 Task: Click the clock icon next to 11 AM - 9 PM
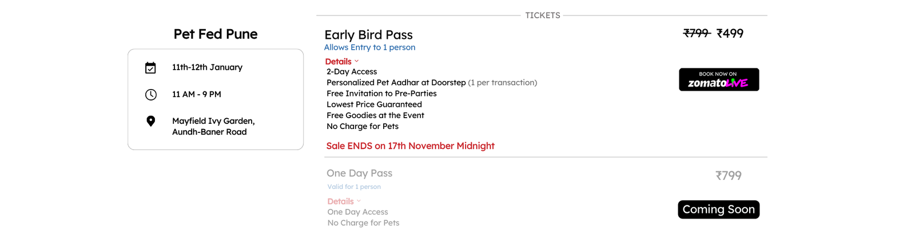coord(150,95)
